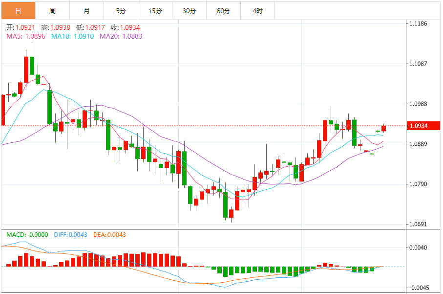Click the 1.0790 price axis label
443x294 pixels.
click(x=418, y=184)
